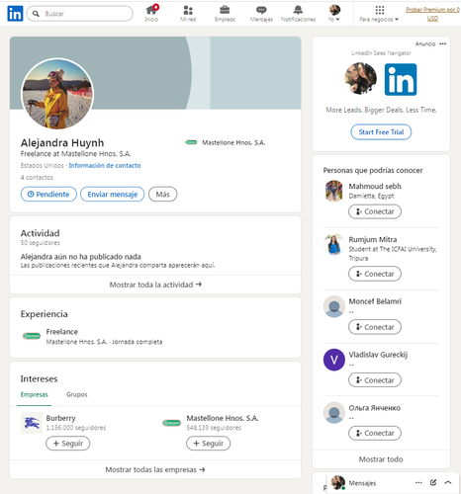This screenshot has width=461, height=494.
Task: Open Mi red network page
Action: (x=188, y=14)
